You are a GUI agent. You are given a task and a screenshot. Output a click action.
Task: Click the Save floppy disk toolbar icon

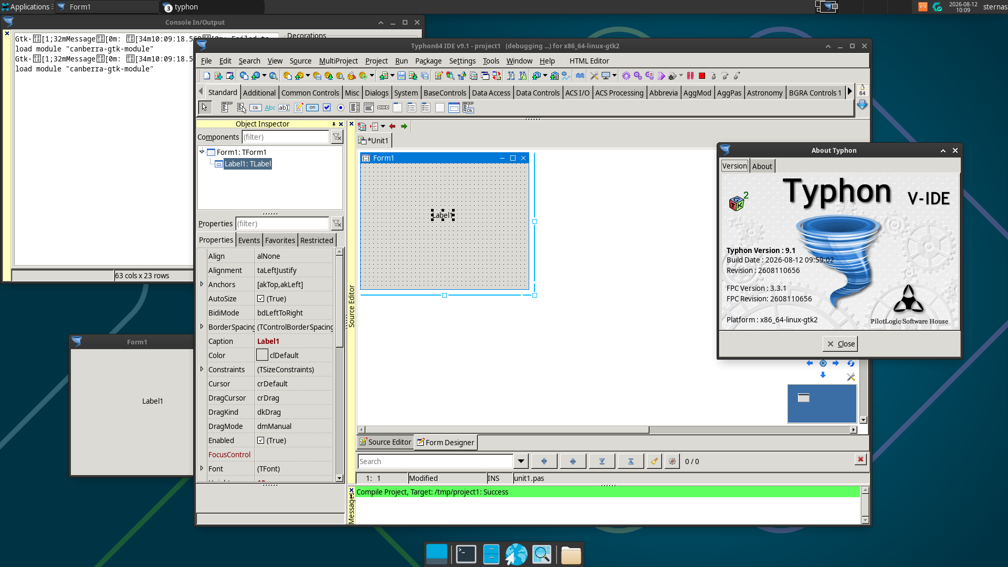click(402, 76)
